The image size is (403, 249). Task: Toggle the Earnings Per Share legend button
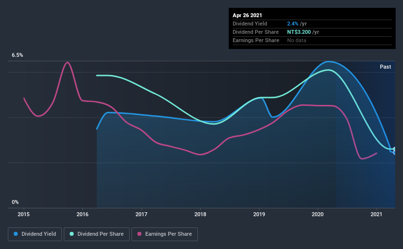(164, 234)
